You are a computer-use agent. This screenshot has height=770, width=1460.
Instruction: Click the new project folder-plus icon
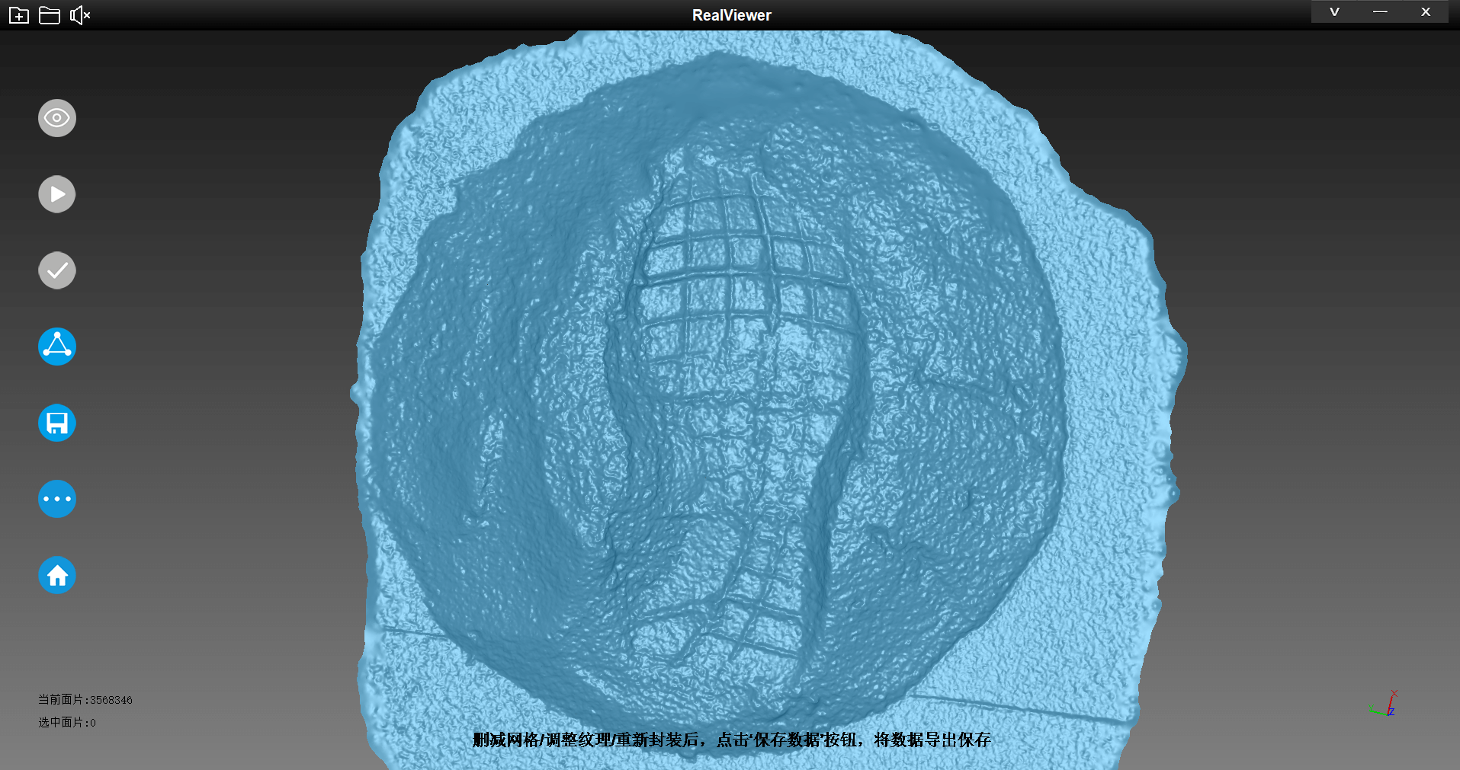(19, 15)
